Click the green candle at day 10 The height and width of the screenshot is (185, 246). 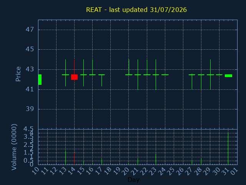(x=40, y=79)
